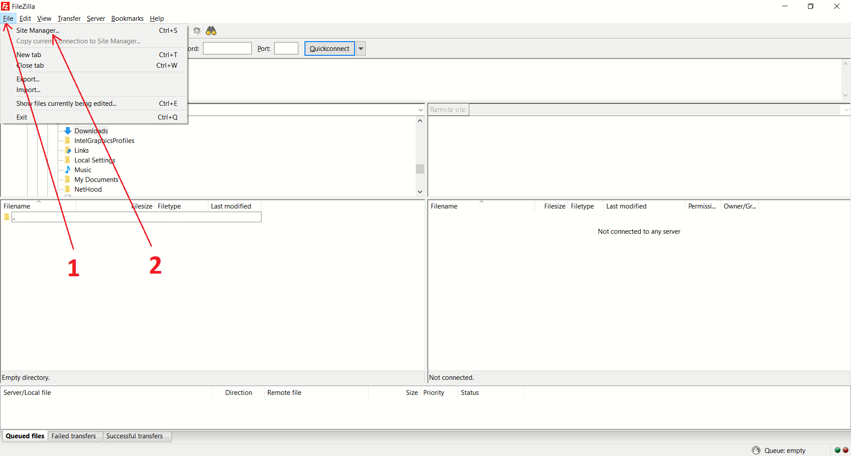Open the Edit menu
851x456 pixels.
[x=25, y=19]
